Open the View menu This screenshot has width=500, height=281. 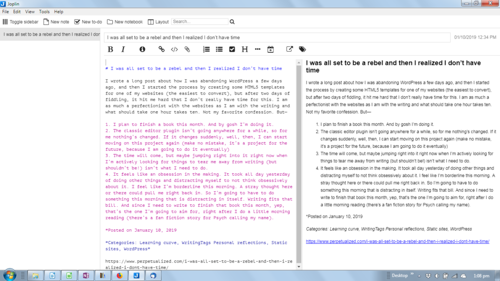tap(30, 11)
